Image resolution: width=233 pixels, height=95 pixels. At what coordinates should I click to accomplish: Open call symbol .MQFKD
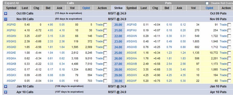(11, 25)
